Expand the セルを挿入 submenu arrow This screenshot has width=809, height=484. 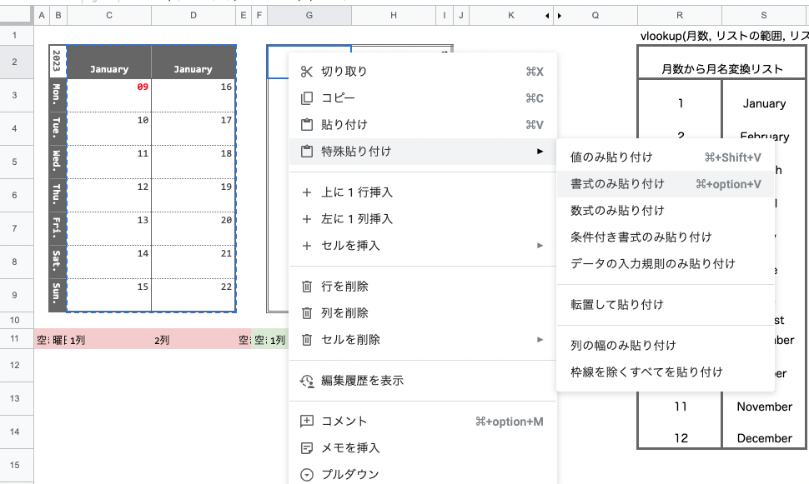pyautogui.click(x=540, y=246)
